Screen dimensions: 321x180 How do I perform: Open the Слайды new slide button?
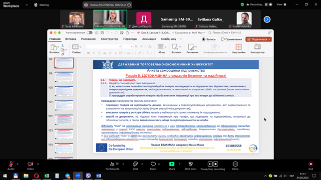click(76, 49)
